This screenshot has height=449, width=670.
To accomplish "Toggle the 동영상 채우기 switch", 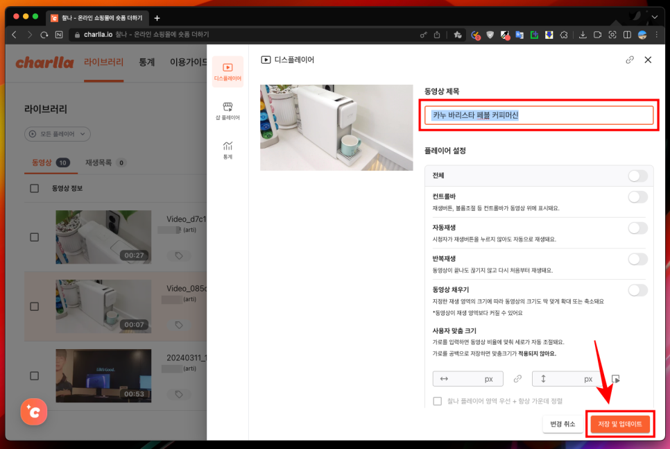I will (637, 290).
